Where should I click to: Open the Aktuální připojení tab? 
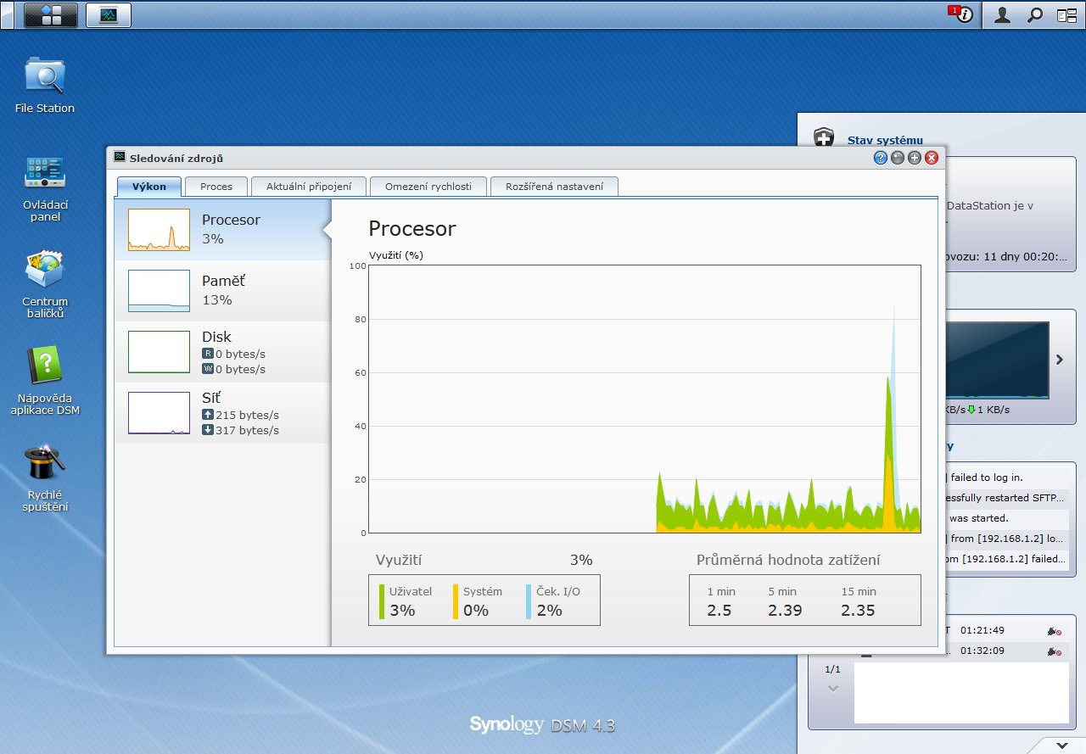click(x=309, y=187)
